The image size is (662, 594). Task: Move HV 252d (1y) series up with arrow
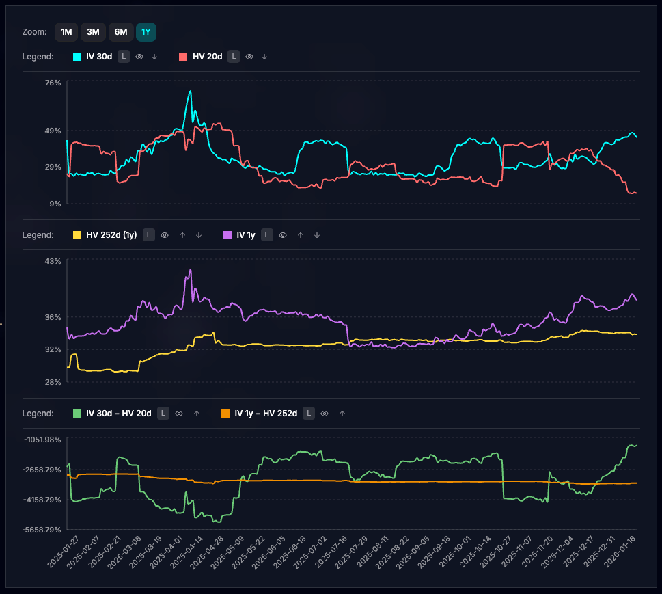(x=182, y=235)
